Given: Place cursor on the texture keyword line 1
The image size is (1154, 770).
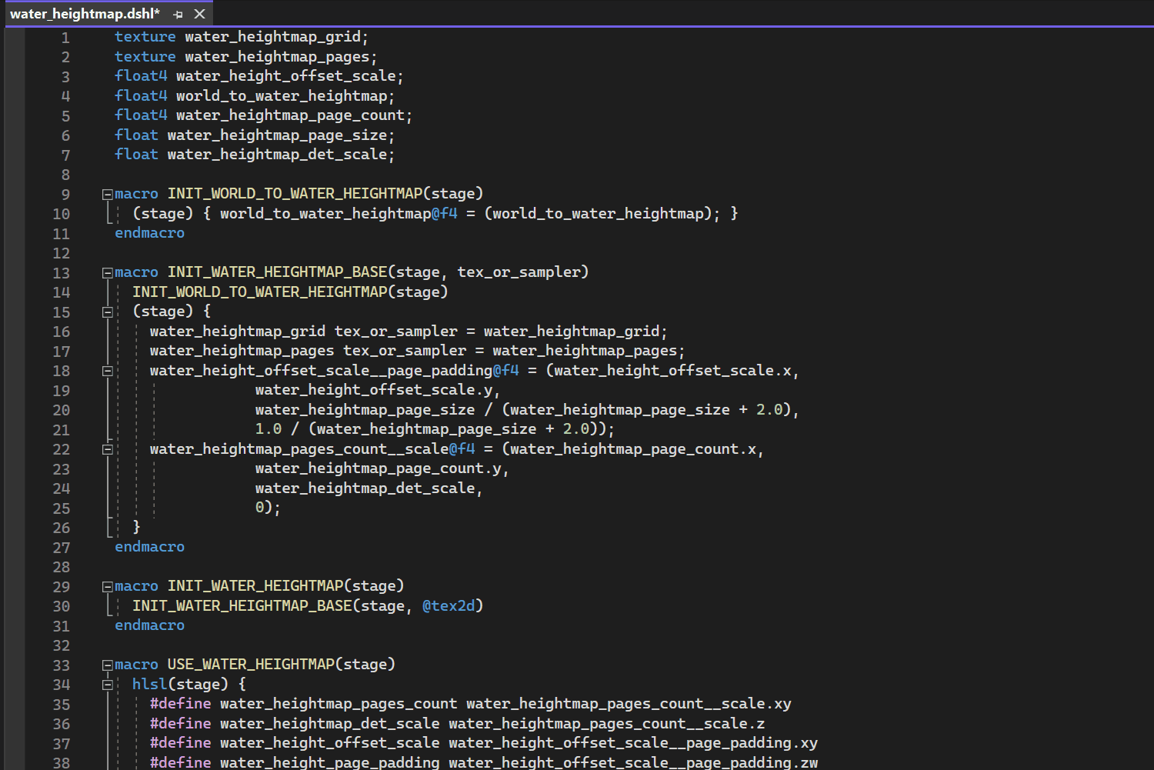Looking at the screenshot, I should click(145, 36).
